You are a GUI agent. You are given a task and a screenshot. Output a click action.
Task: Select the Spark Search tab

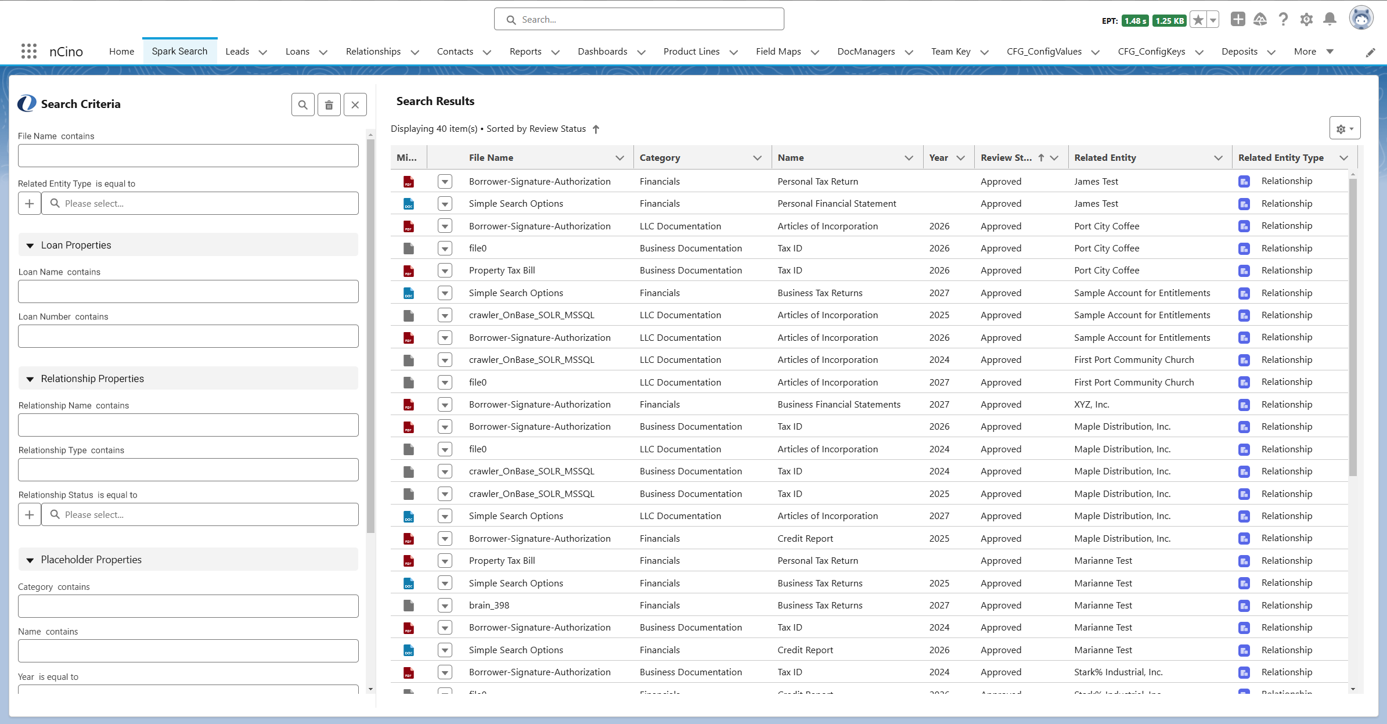coord(179,51)
